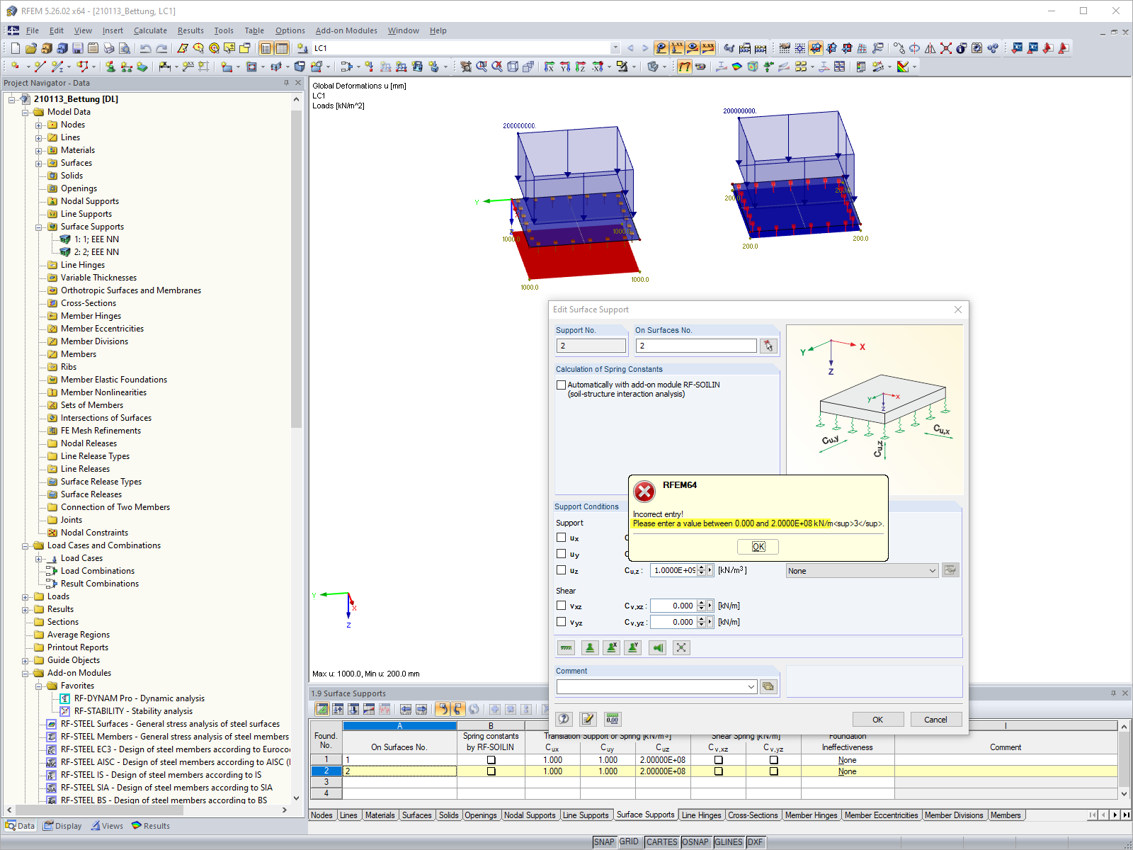This screenshot has width=1133, height=850.
Task: Enable automatic calculation with RF-SOILIN checkbox
Action: [x=561, y=385]
